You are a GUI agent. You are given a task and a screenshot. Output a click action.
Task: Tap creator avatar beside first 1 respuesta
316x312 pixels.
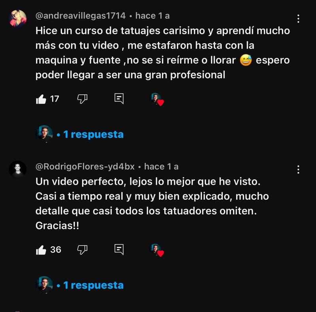point(44,134)
